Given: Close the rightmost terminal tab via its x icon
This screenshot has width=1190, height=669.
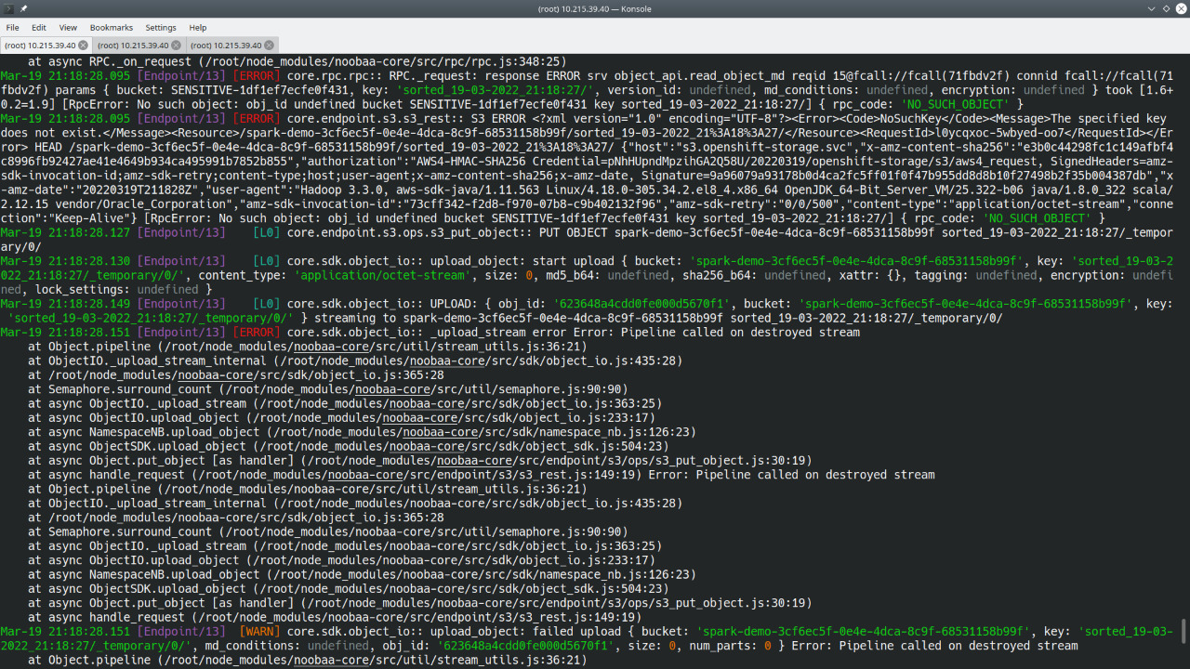Looking at the screenshot, I should (x=269, y=45).
